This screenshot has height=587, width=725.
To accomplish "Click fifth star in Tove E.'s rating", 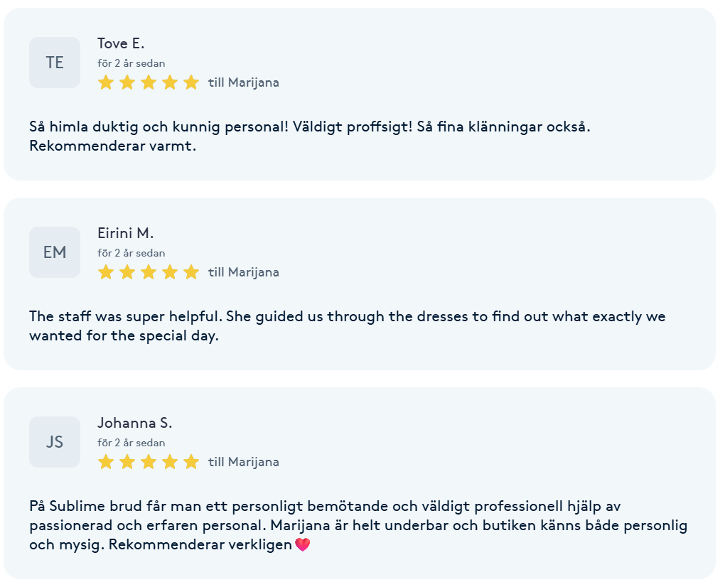I will click(x=191, y=82).
